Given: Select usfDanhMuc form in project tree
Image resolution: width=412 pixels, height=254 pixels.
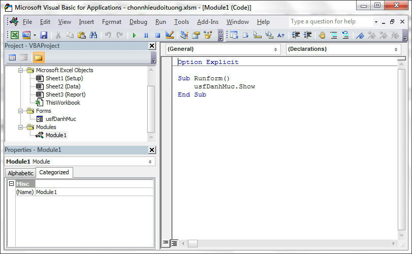Looking at the screenshot, I should (60, 119).
